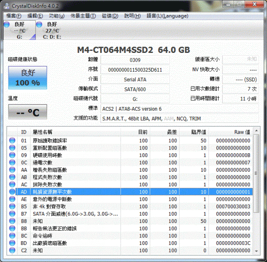Viewport: 267px width, 262px height.
Task: Click the firmware field showing 0309
Action: [x=135, y=60]
